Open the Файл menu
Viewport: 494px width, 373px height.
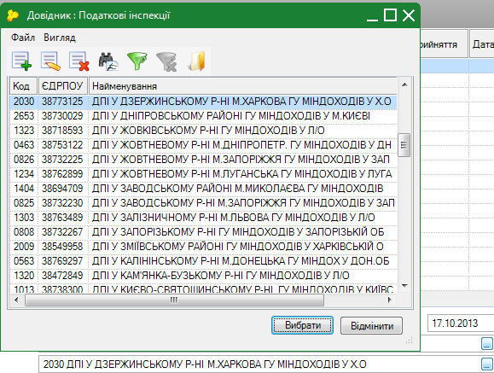point(23,38)
